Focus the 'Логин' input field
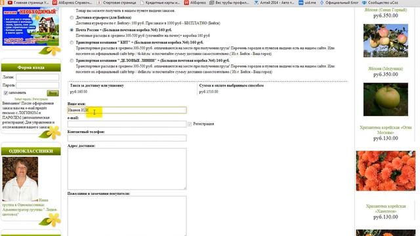 coord(37,77)
